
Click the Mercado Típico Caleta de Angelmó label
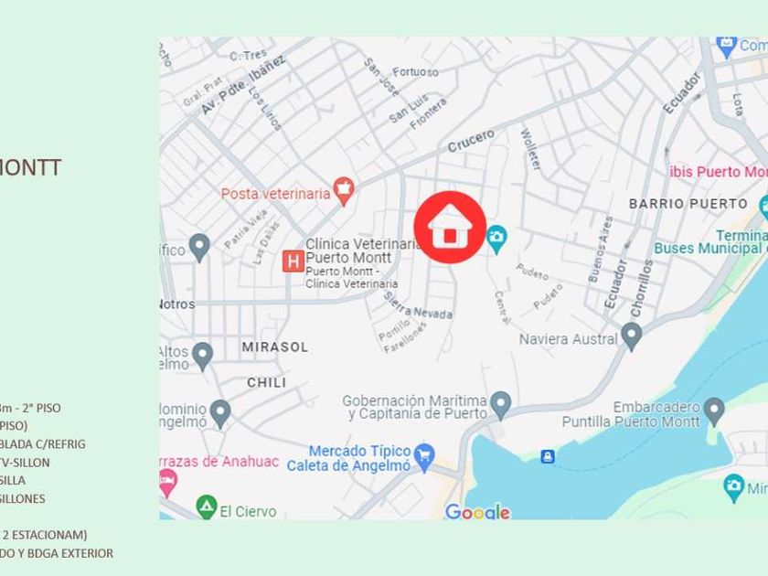pyautogui.click(x=348, y=458)
